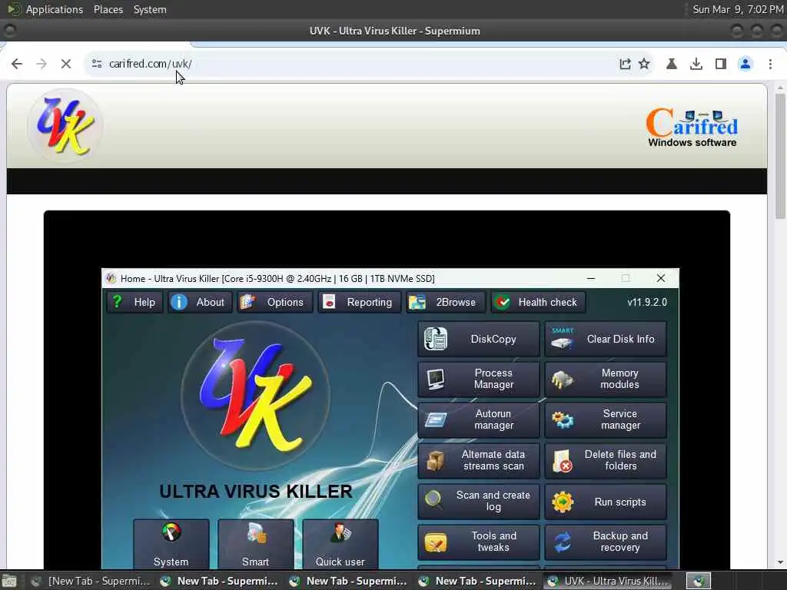Click the scrollbar down arrow
The height and width of the screenshot is (590, 787).
coord(780,563)
